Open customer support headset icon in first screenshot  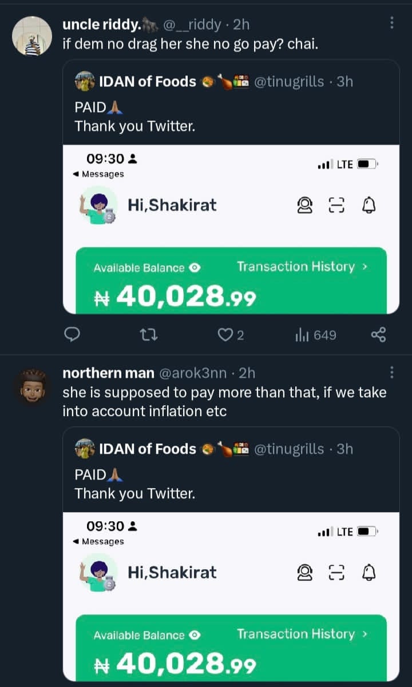point(305,205)
